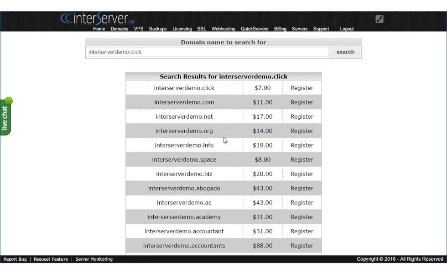Click the $88.00 price cell
Viewport: 447px width, 274px height.
pos(263,246)
